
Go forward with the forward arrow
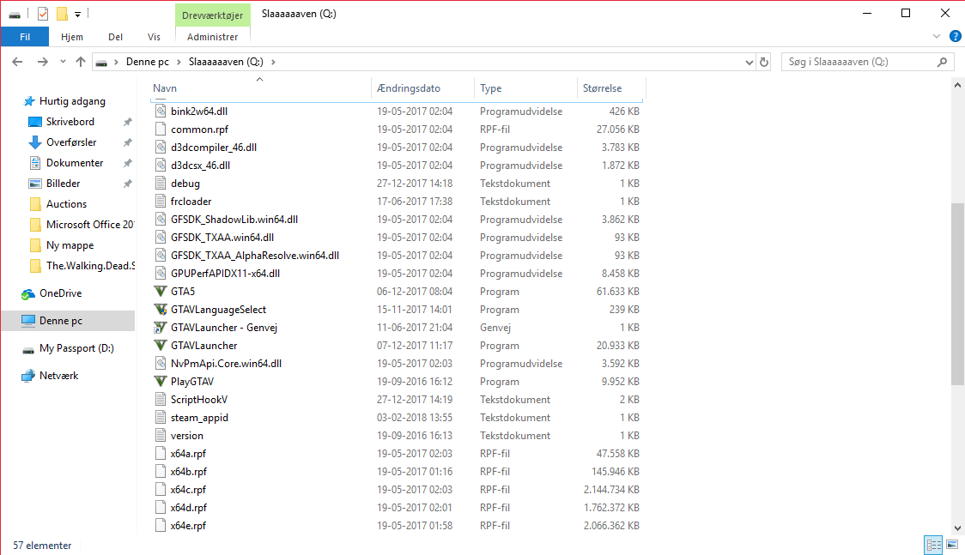pyautogui.click(x=42, y=62)
